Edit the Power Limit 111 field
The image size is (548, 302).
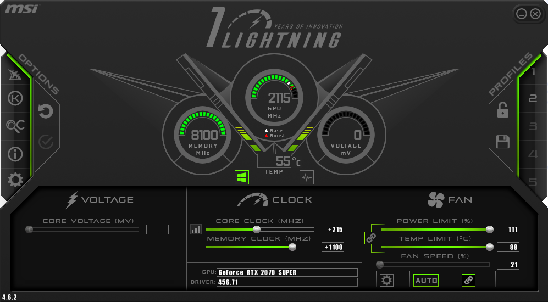tap(508, 230)
